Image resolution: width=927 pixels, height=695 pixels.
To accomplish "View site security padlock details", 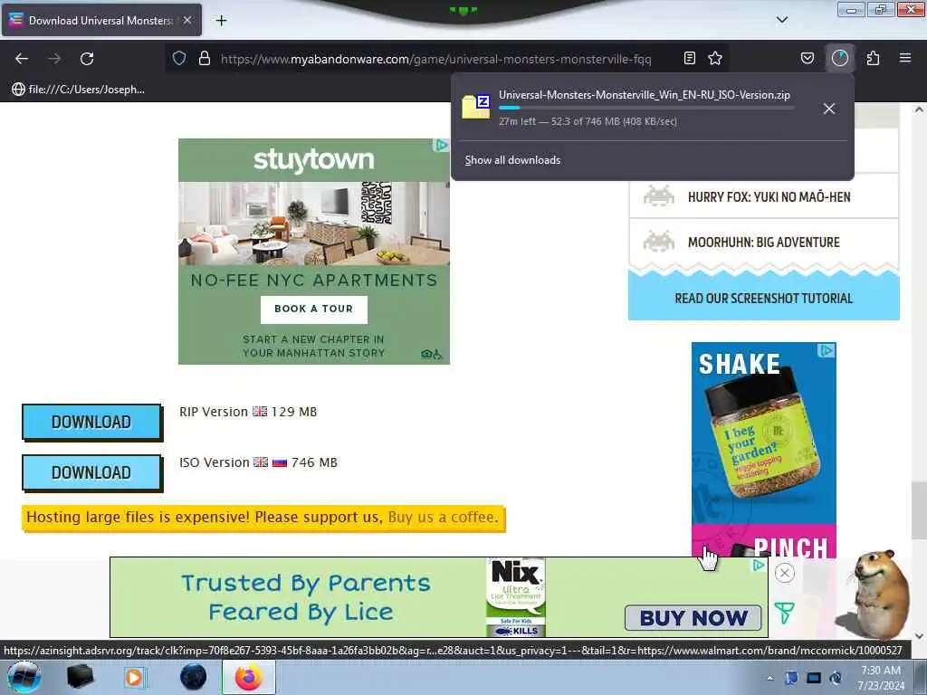I will [205, 58].
